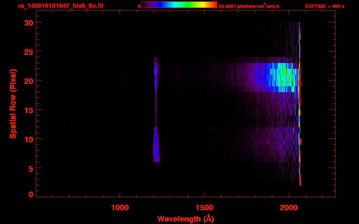Click the Spatial Row (Pixel) axis title

[13, 104]
